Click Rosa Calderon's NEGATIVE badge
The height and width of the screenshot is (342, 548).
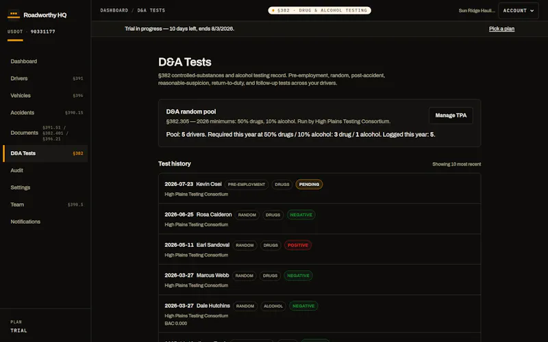click(301, 215)
